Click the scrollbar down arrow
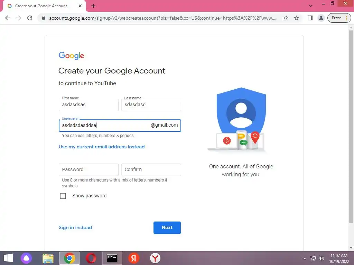Screen dimensions: 354x265 [x=351, y=248]
